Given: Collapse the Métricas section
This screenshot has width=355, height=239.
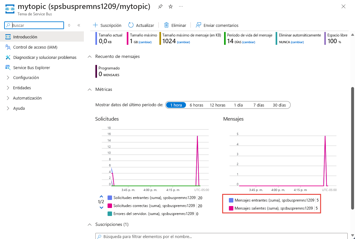Looking at the screenshot, I should coord(90,89).
